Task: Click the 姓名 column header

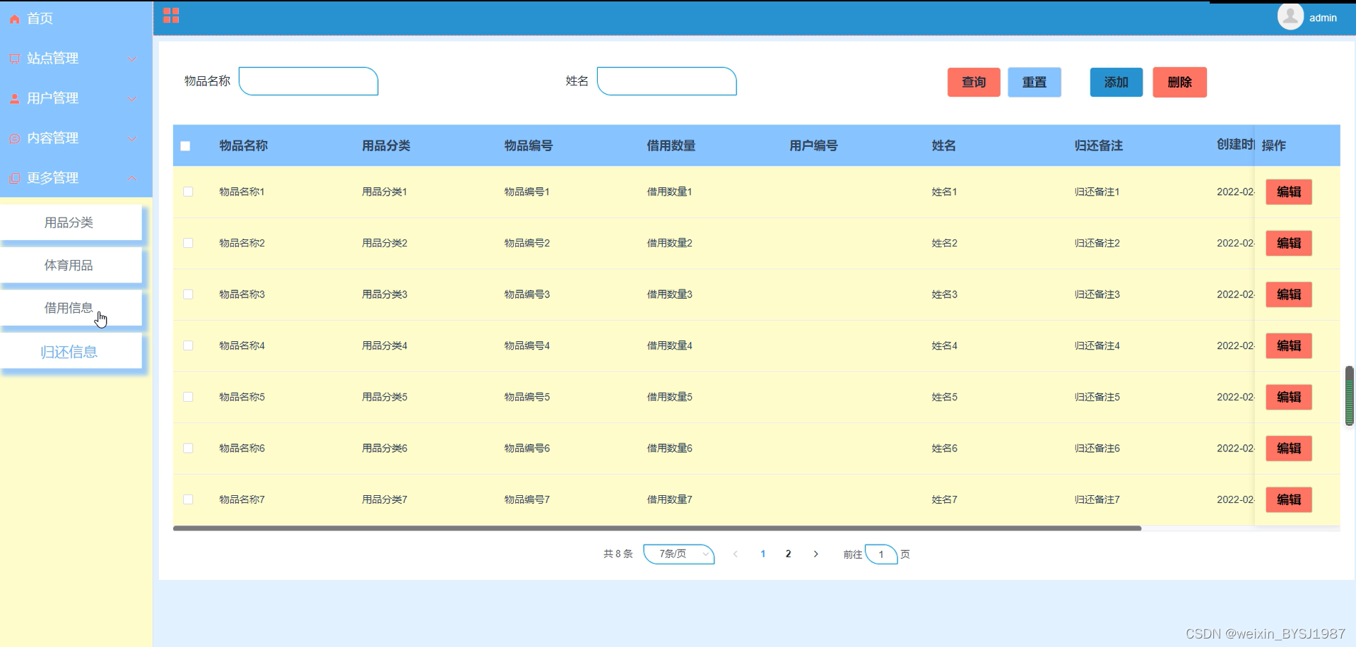Action: (944, 146)
